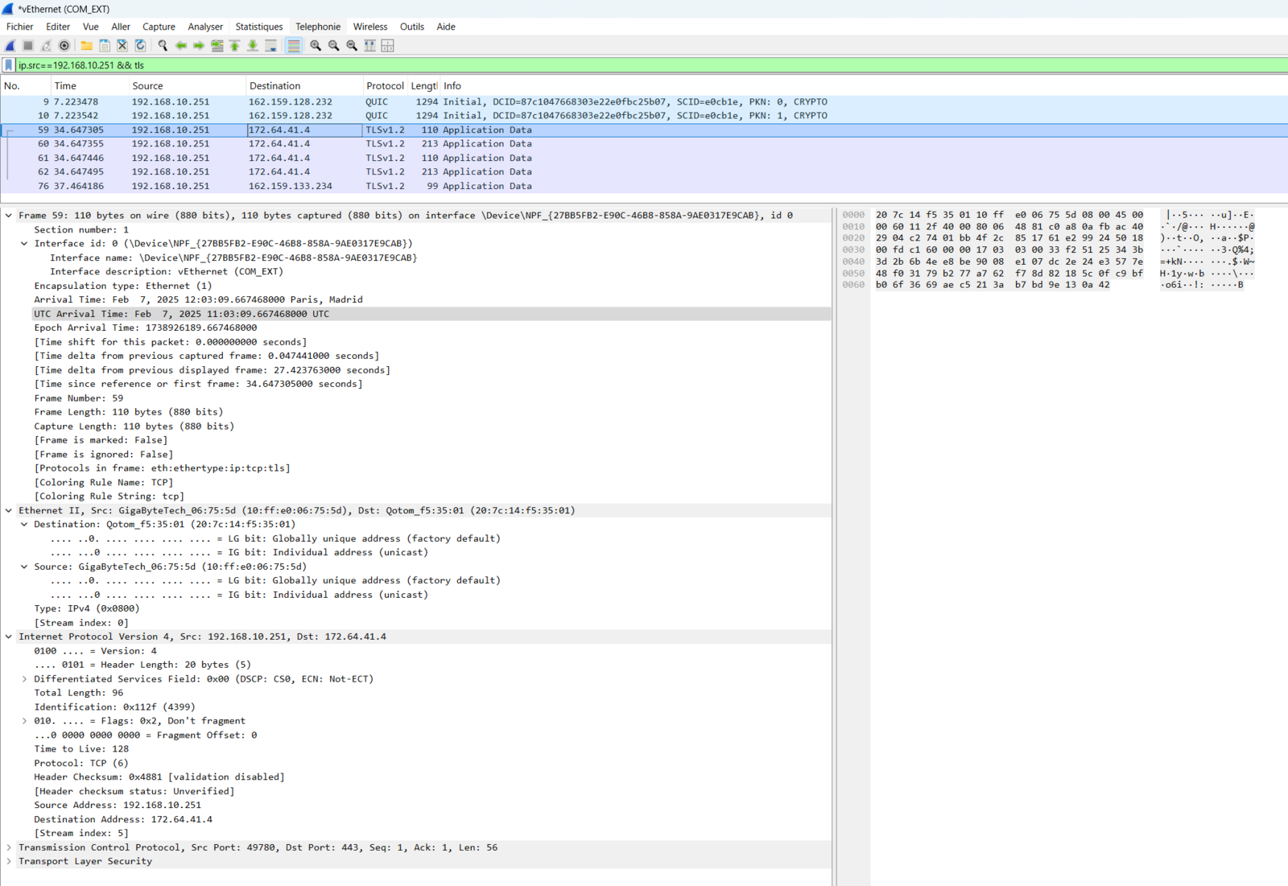The image size is (1288, 886).
Task: Collapse the Ethernet II section
Action: [x=9, y=510]
